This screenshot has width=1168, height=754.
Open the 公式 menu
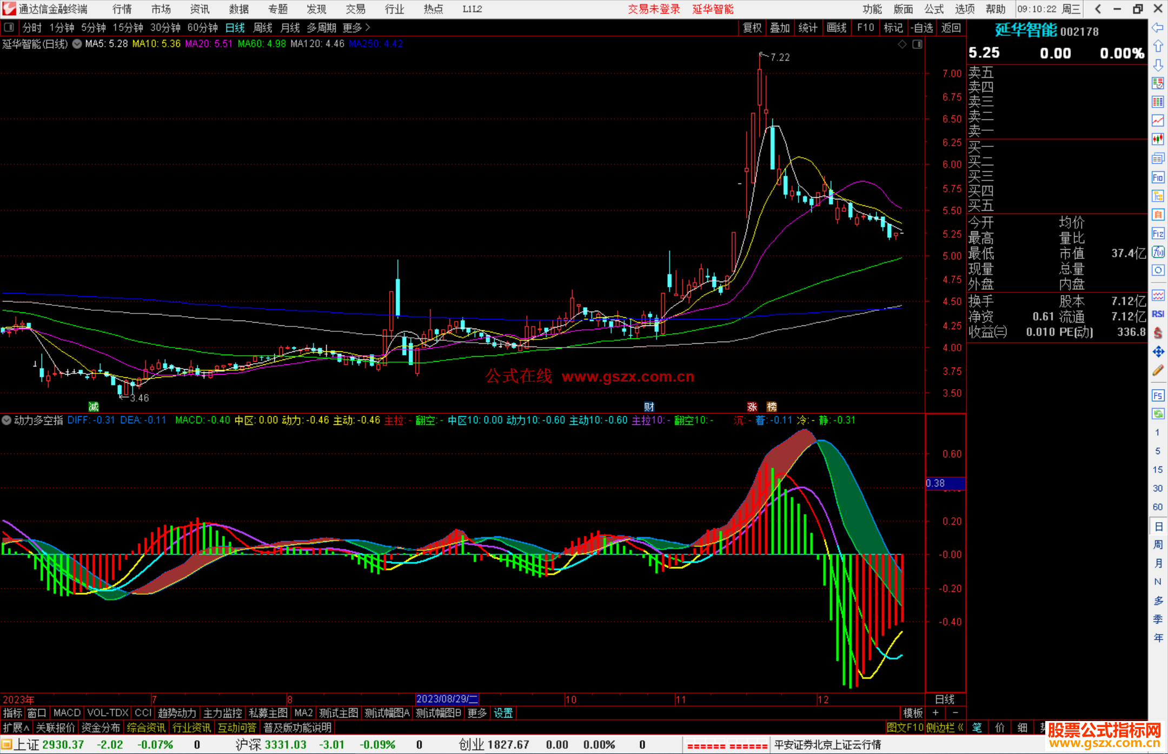(x=933, y=9)
